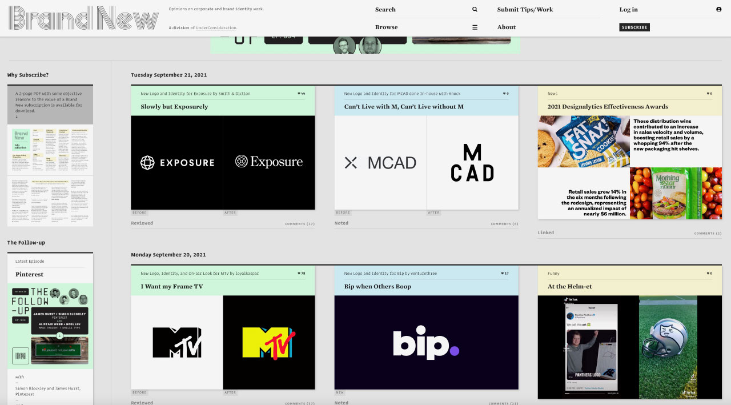This screenshot has width=731, height=405.
Task: Click the Pinterest episode title
Action: click(29, 274)
